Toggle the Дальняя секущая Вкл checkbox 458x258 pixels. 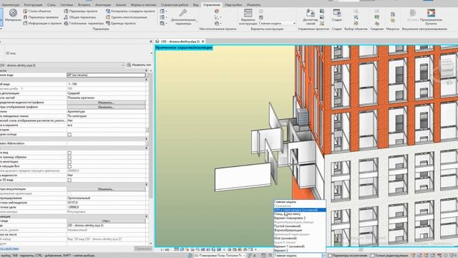(x=69, y=166)
